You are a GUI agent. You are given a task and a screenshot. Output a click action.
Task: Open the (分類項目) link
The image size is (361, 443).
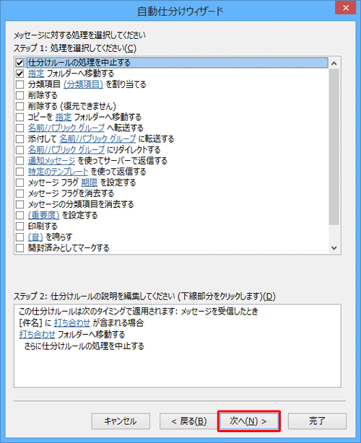coord(83,84)
